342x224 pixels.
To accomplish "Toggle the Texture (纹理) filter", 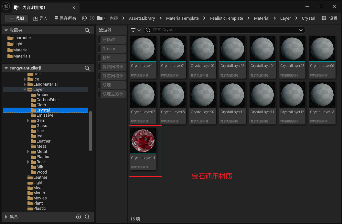I will coord(112,85).
